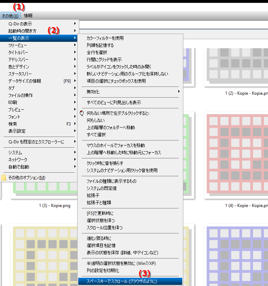Image resolution: width=268 pixels, height=286 pixels.
Task: Open the プレビュー submenu
Action: (39, 110)
